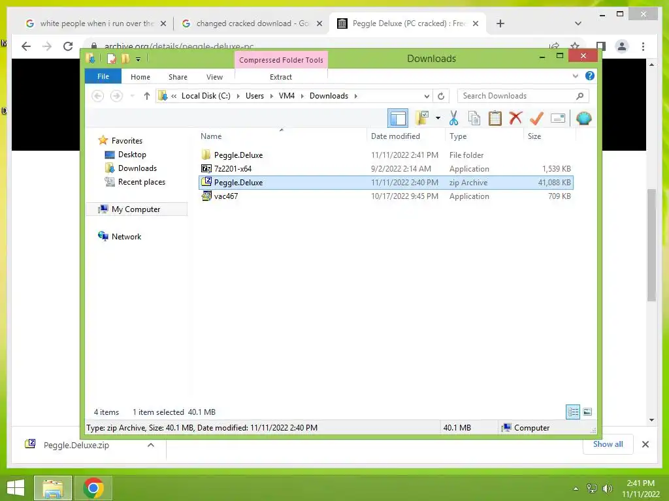Select the Peggle.Deluxe zip archive
The width and height of the screenshot is (669, 501).
[x=386, y=183]
